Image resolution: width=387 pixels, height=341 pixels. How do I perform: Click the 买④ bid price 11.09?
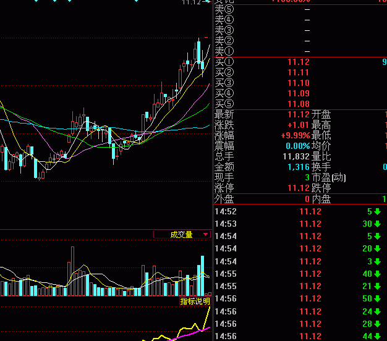299,93
